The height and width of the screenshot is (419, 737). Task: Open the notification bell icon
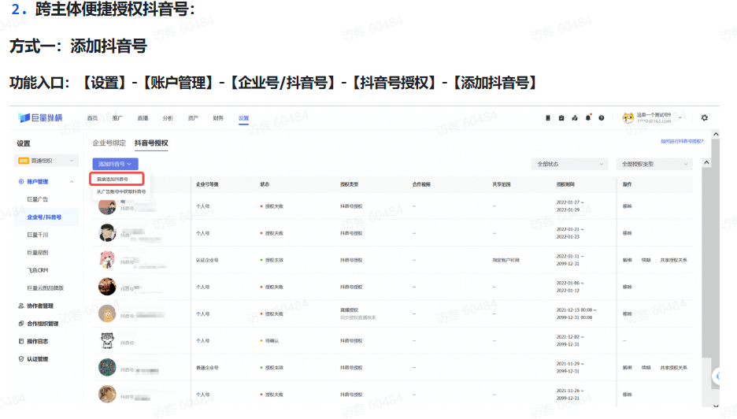[587, 118]
